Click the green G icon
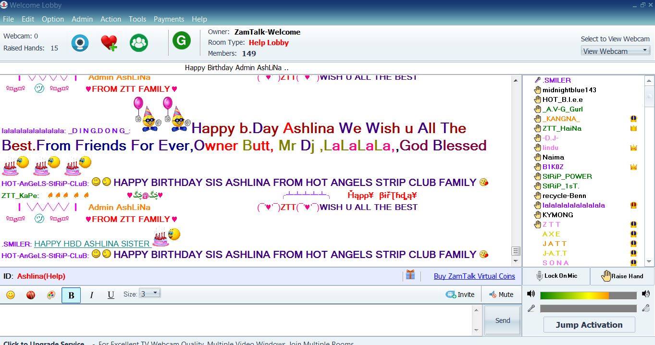Image resolution: width=655 pixels, height=345 pixels. 182,41
